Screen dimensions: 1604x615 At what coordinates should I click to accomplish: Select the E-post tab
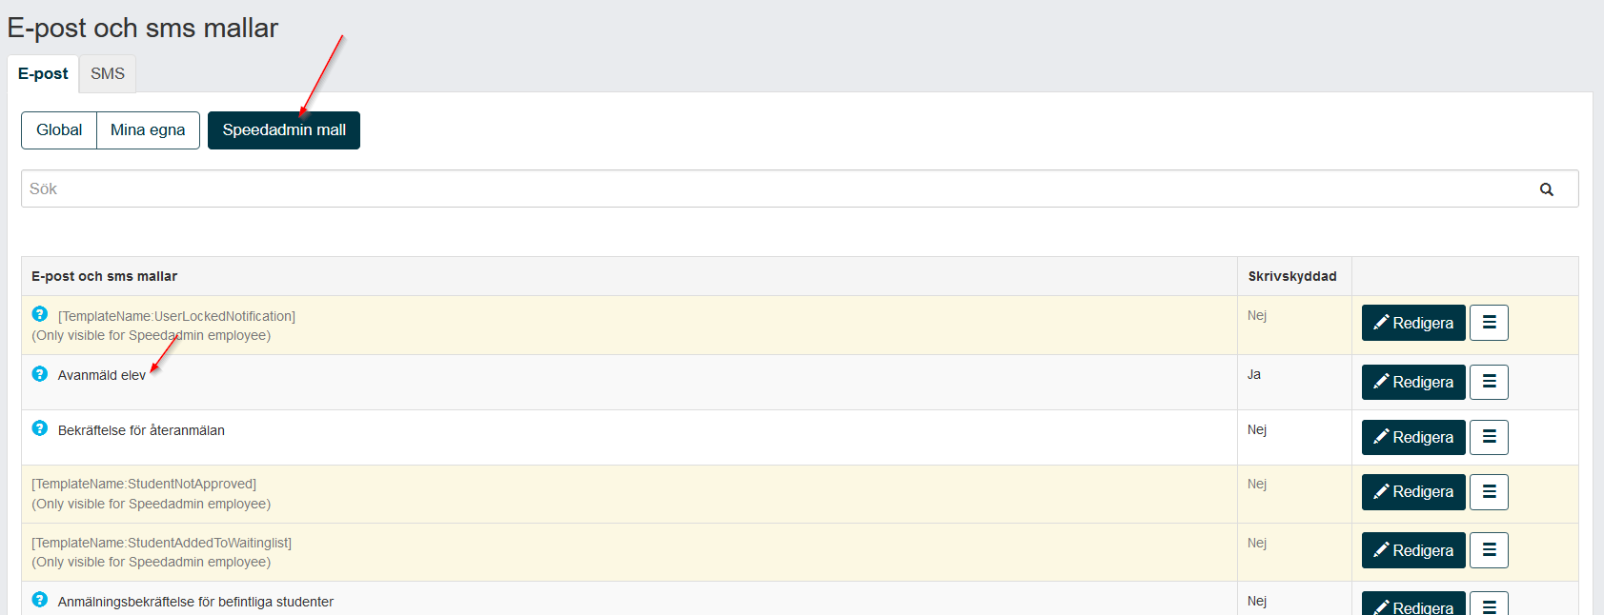click(43, 73)
